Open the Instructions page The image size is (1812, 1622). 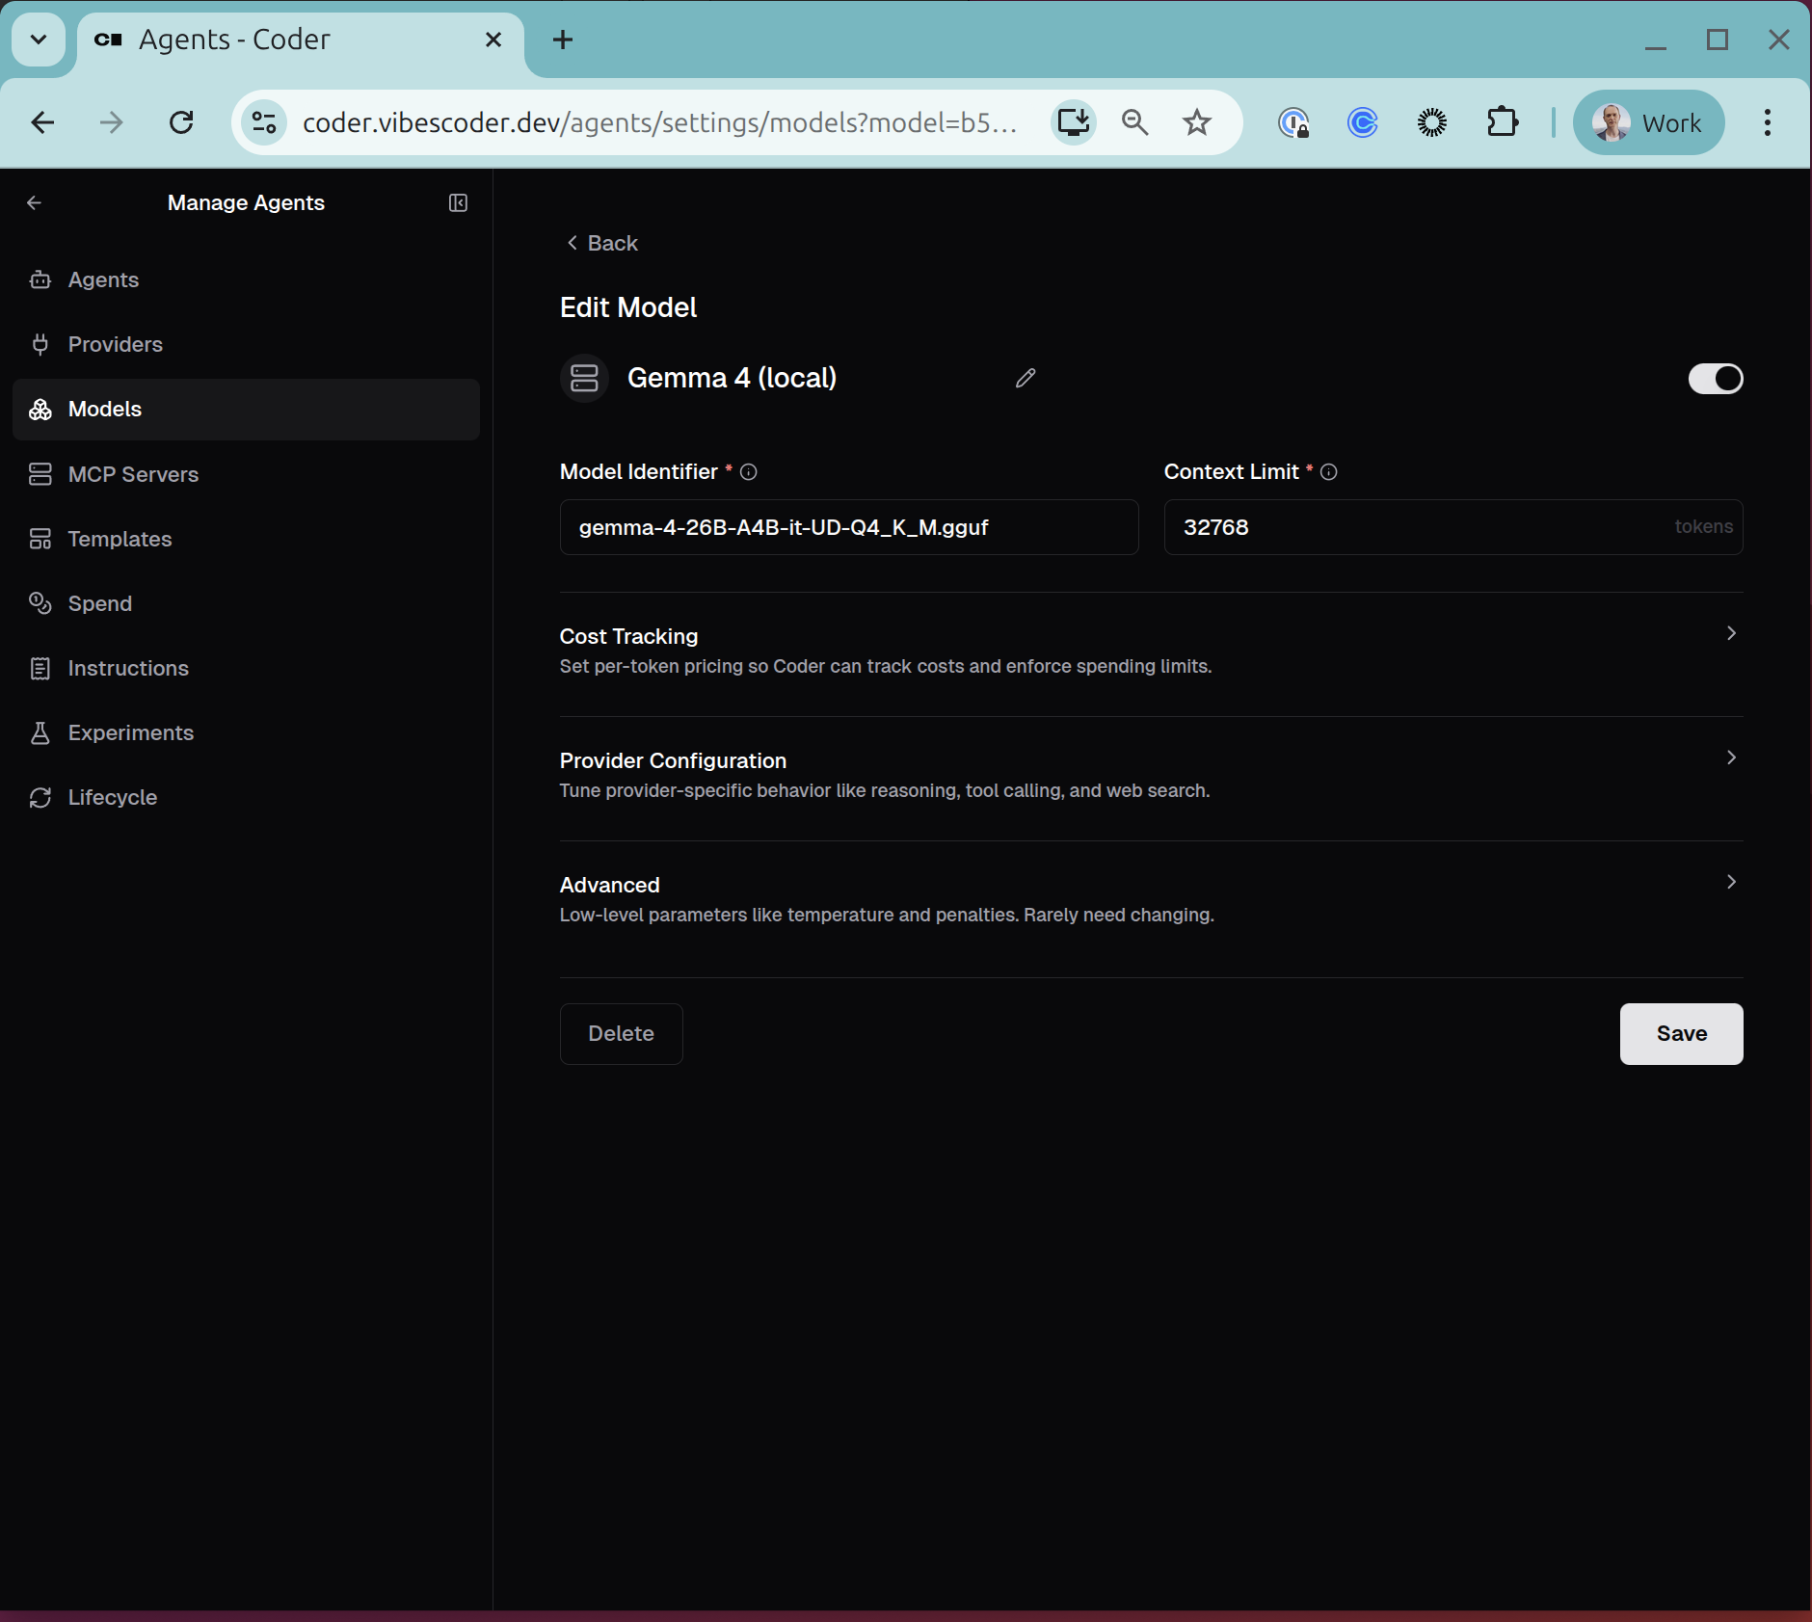(246, 668)
